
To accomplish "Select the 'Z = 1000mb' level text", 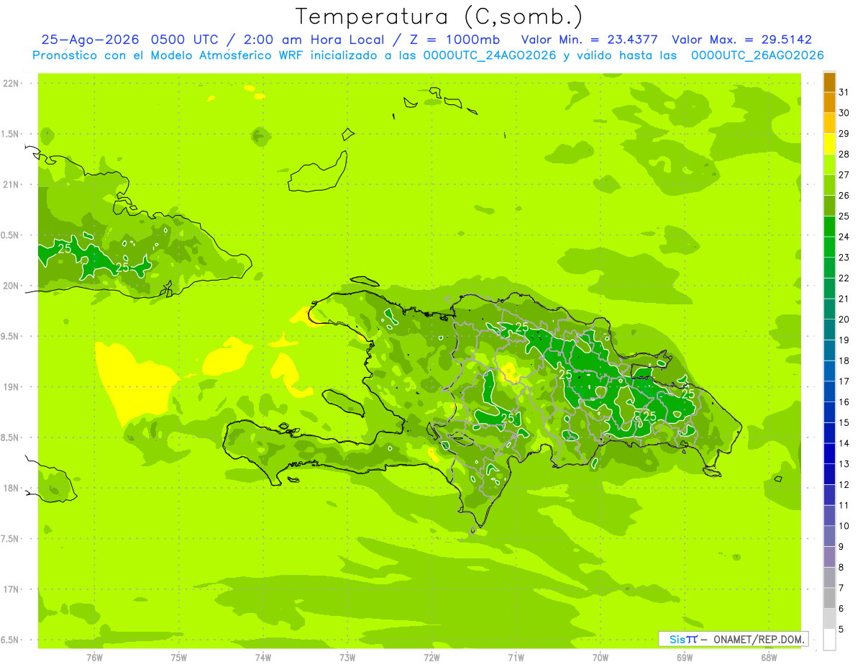I will tap(454, 40).
